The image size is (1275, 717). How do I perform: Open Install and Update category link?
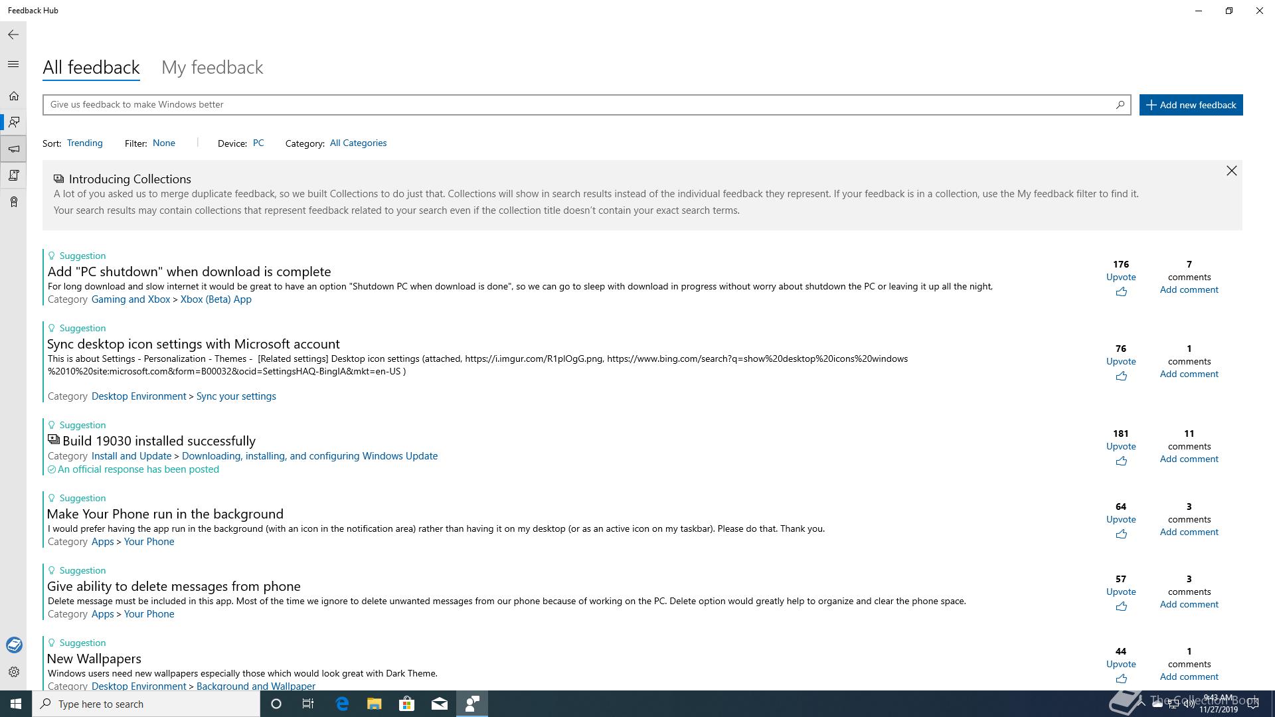131,456
